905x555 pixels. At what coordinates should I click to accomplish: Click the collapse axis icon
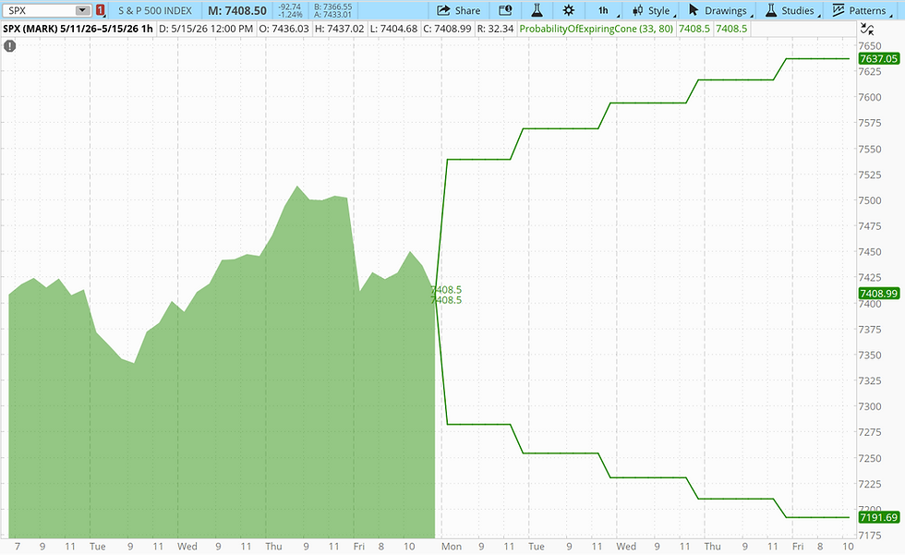pos(867,29)
